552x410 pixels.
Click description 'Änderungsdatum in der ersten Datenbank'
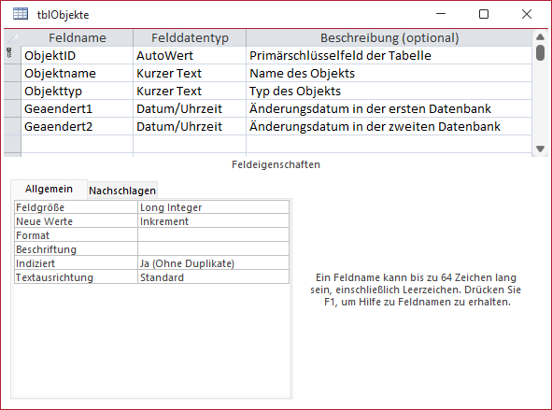click(389, 108)
